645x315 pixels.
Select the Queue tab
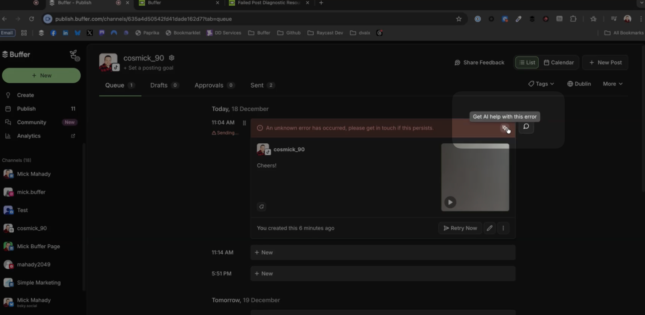click(x=120, y=85)
